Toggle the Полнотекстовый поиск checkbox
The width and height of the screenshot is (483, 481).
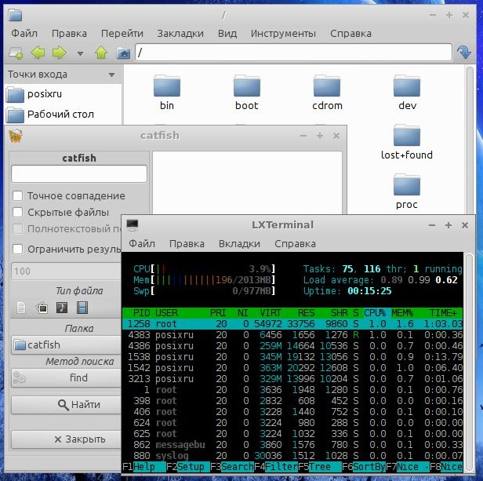tap(17, 229)
